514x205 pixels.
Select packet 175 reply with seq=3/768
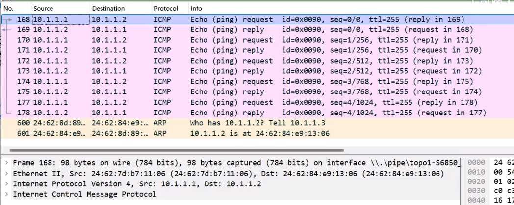pos(257,92)
